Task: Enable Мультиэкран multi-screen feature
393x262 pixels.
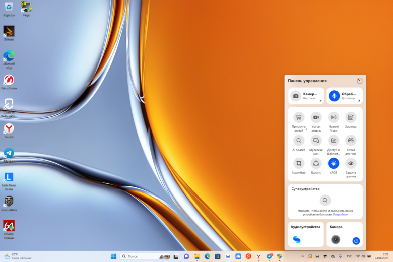Action: [x=316, y=141]
